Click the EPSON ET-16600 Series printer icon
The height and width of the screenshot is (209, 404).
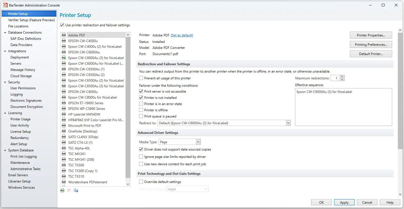(x=64, y=103)
